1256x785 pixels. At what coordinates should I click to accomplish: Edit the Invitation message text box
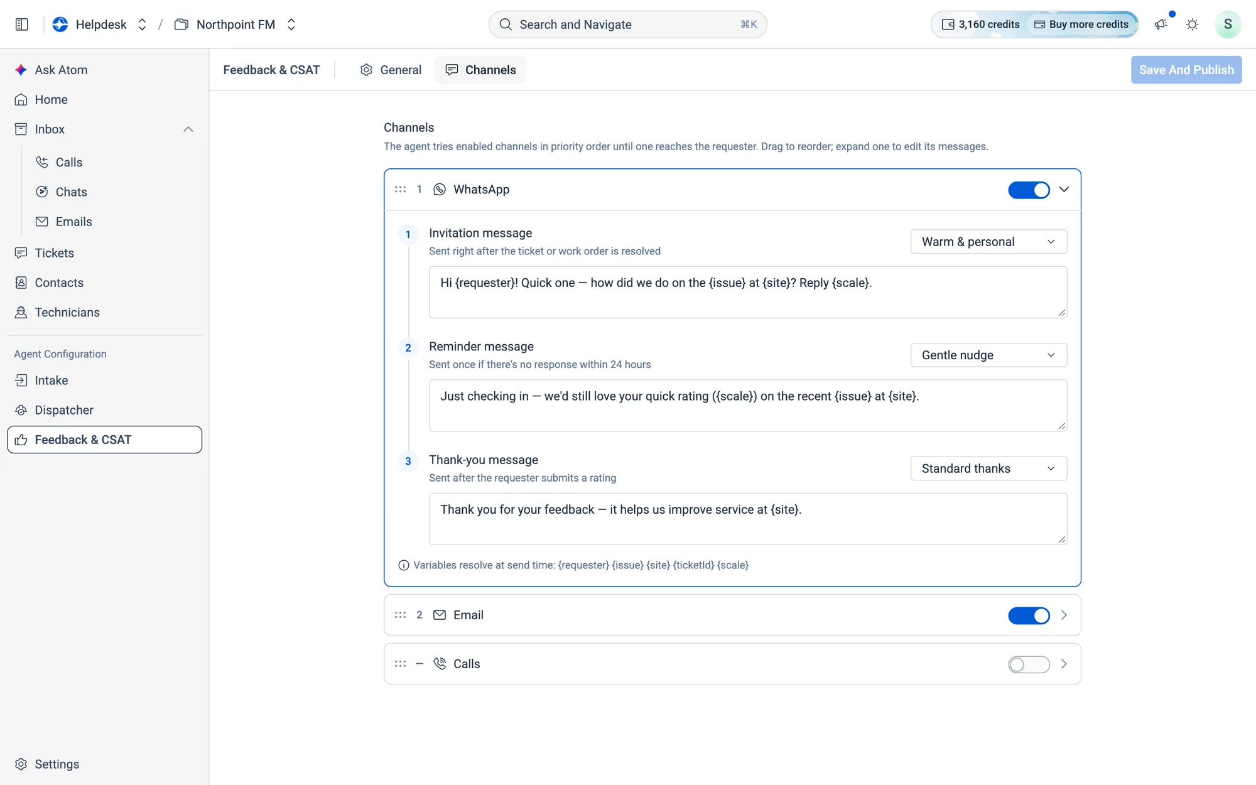(x=747, y=292)
